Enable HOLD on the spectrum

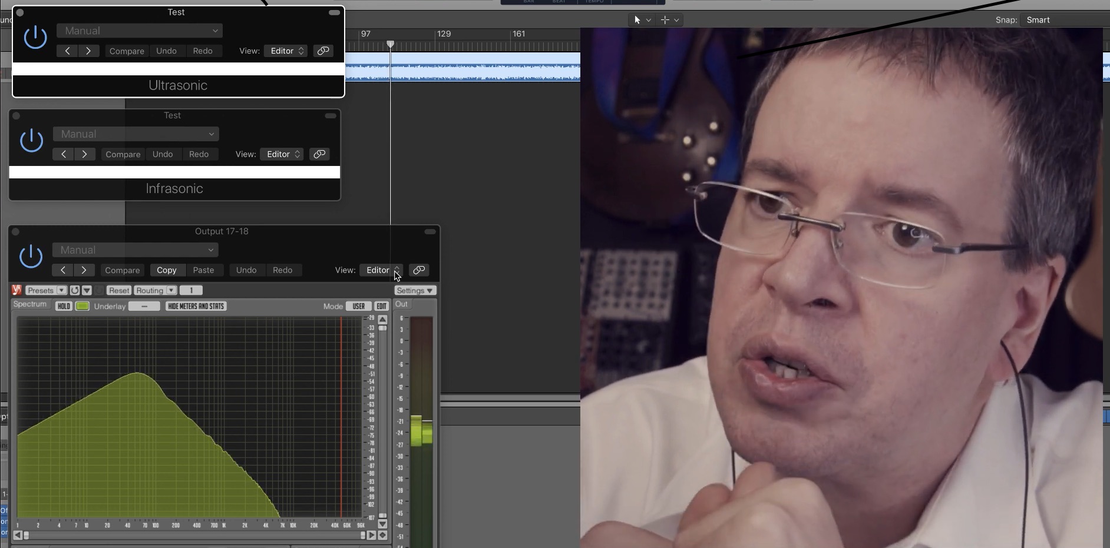(64, 306)
